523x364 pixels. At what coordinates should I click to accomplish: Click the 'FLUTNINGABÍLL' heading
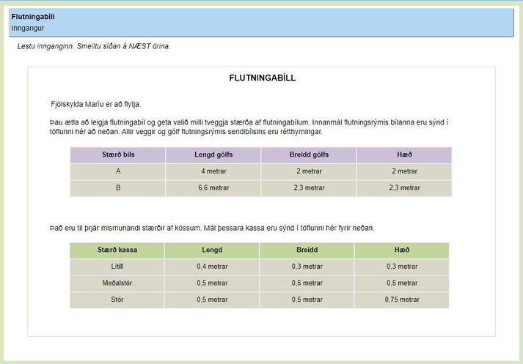[262, 78]
